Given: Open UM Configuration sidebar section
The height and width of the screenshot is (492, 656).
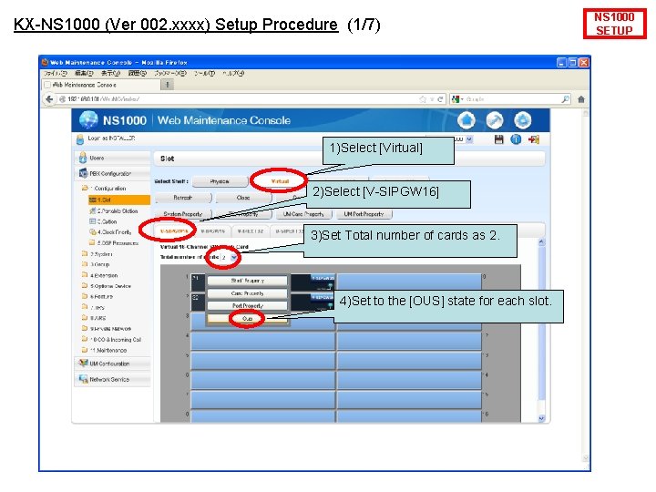Looking at the screenshot, I should point(113,364).
